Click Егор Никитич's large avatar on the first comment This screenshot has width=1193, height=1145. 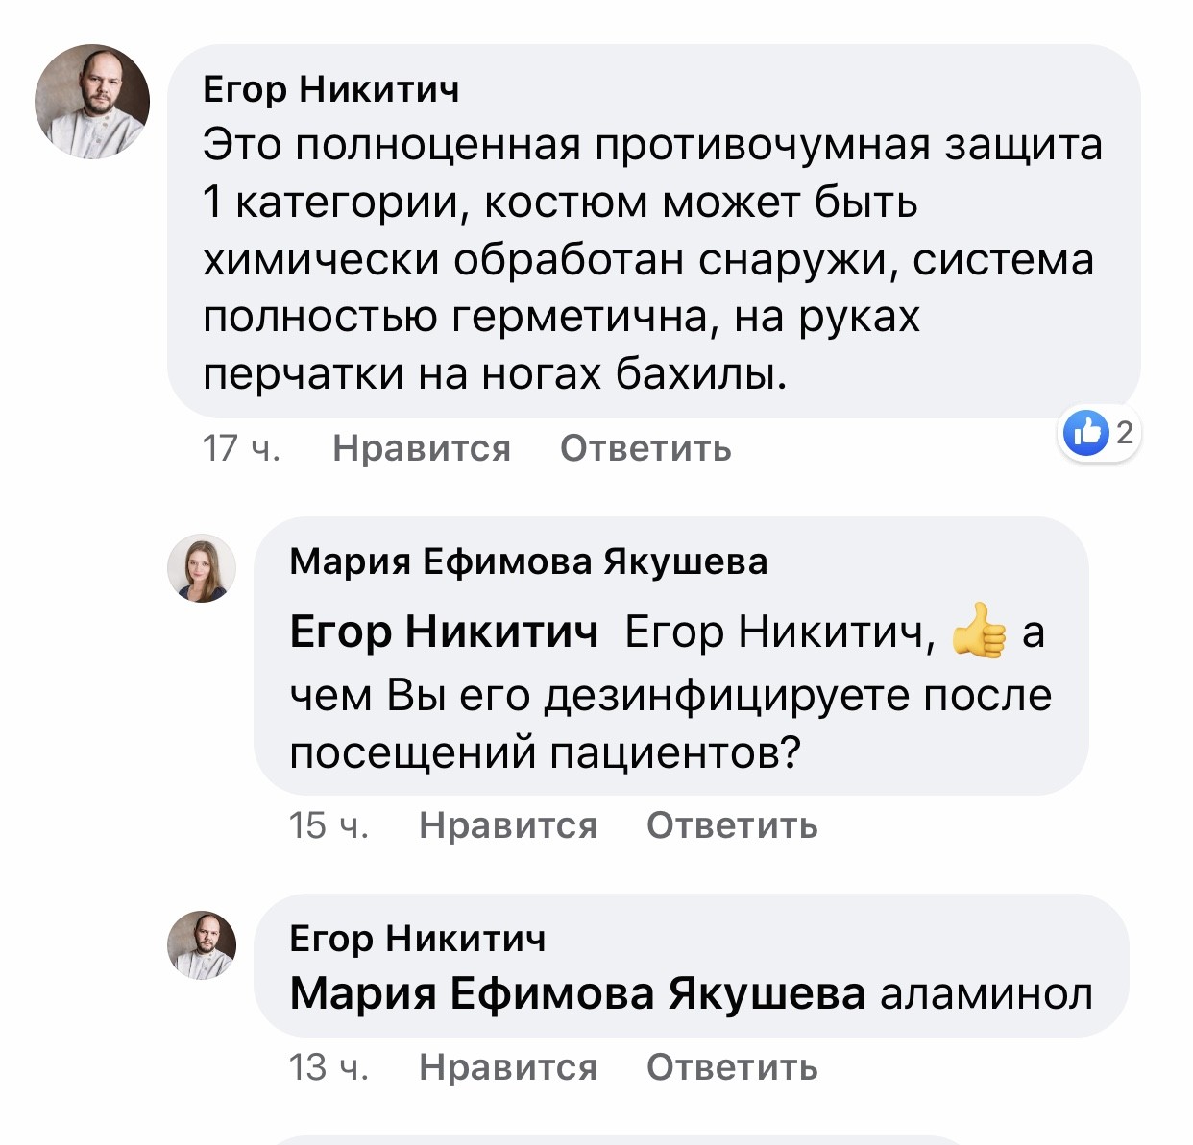[x=92, y=101]
